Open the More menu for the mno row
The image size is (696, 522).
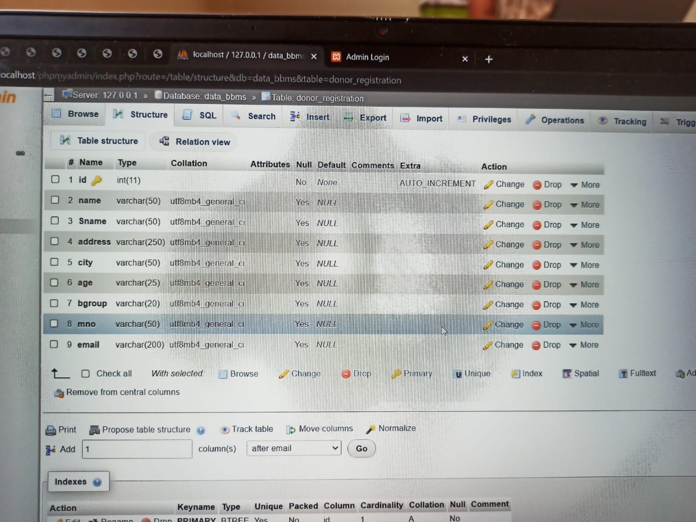(x=584, y=325)
